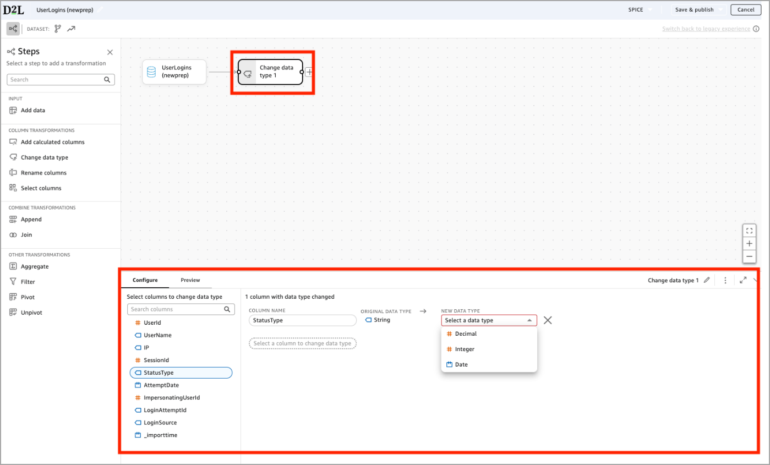Click the Cancel button
Image resolution: width=770 pixels, height=465 pixels.
745,9
